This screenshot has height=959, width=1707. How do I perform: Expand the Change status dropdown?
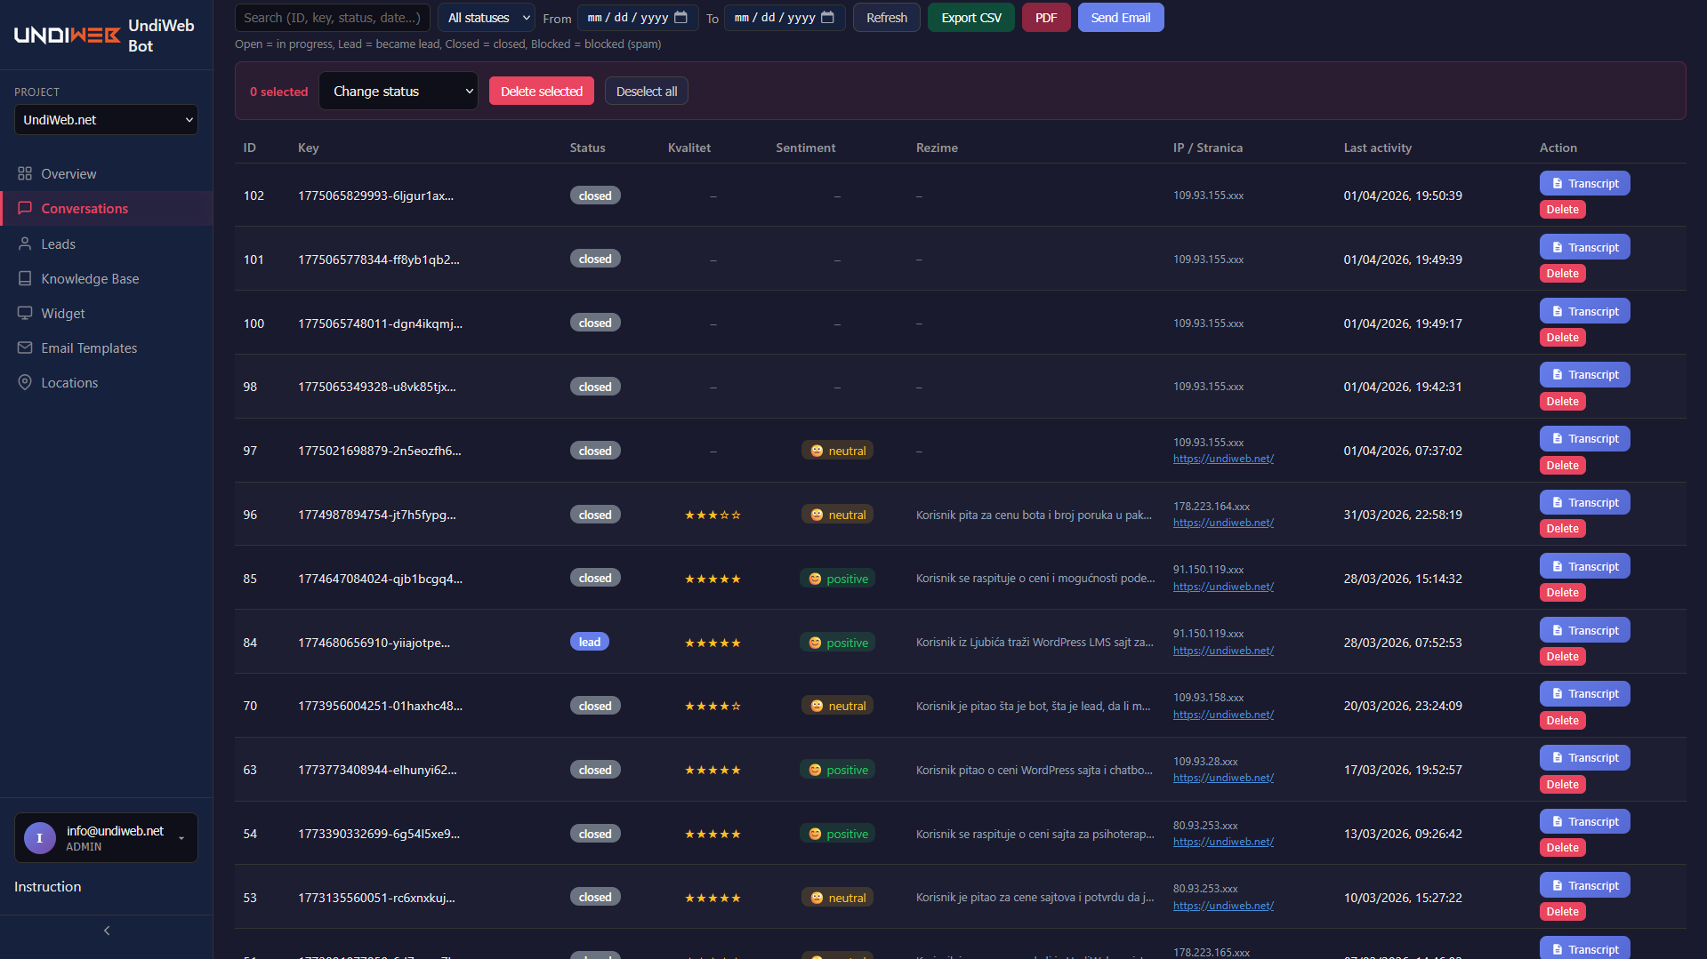(x=398, y=91)
